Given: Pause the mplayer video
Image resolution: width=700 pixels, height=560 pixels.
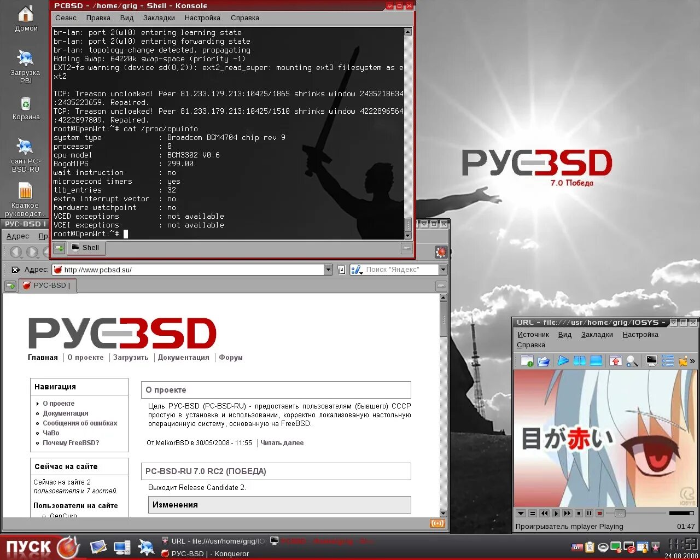Looking at the screenshot, I should 589,514.
